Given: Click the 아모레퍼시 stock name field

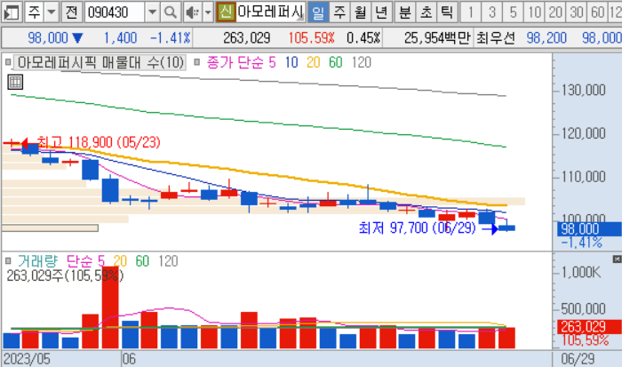Looking at the screenshot, I should pyautogui.click(x=270, y=12).
